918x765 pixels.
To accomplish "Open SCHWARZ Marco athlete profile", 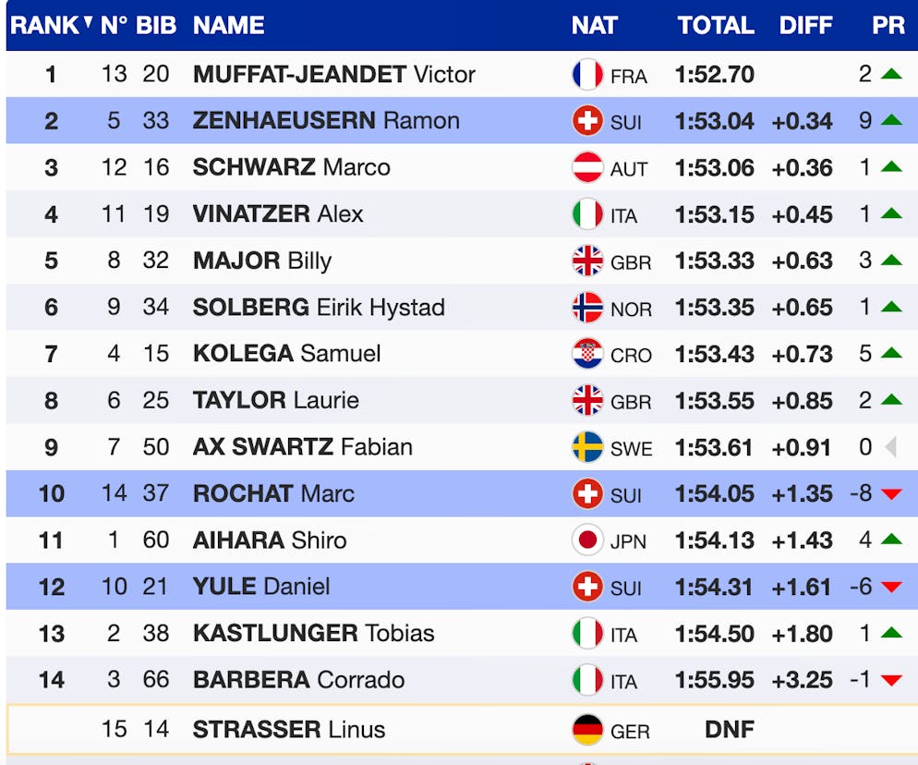I will [291, 167].
